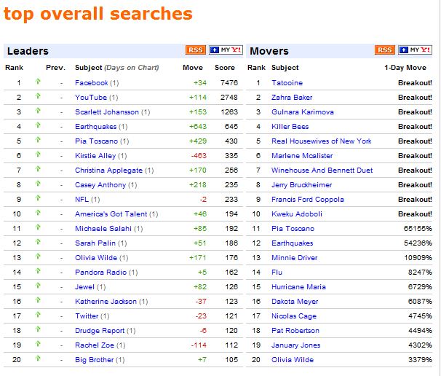Click YouTube's score value 2748

pyautogui.click(x=229, y=98)
